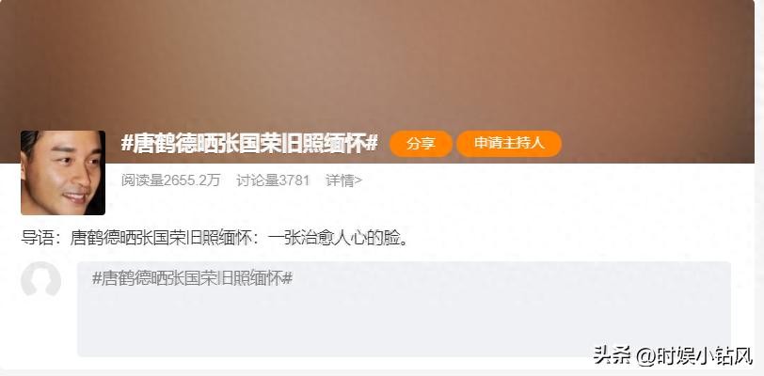Select the #唐鹤德晒张国荣旧照缅怀# topic title heading

(249, 143)
